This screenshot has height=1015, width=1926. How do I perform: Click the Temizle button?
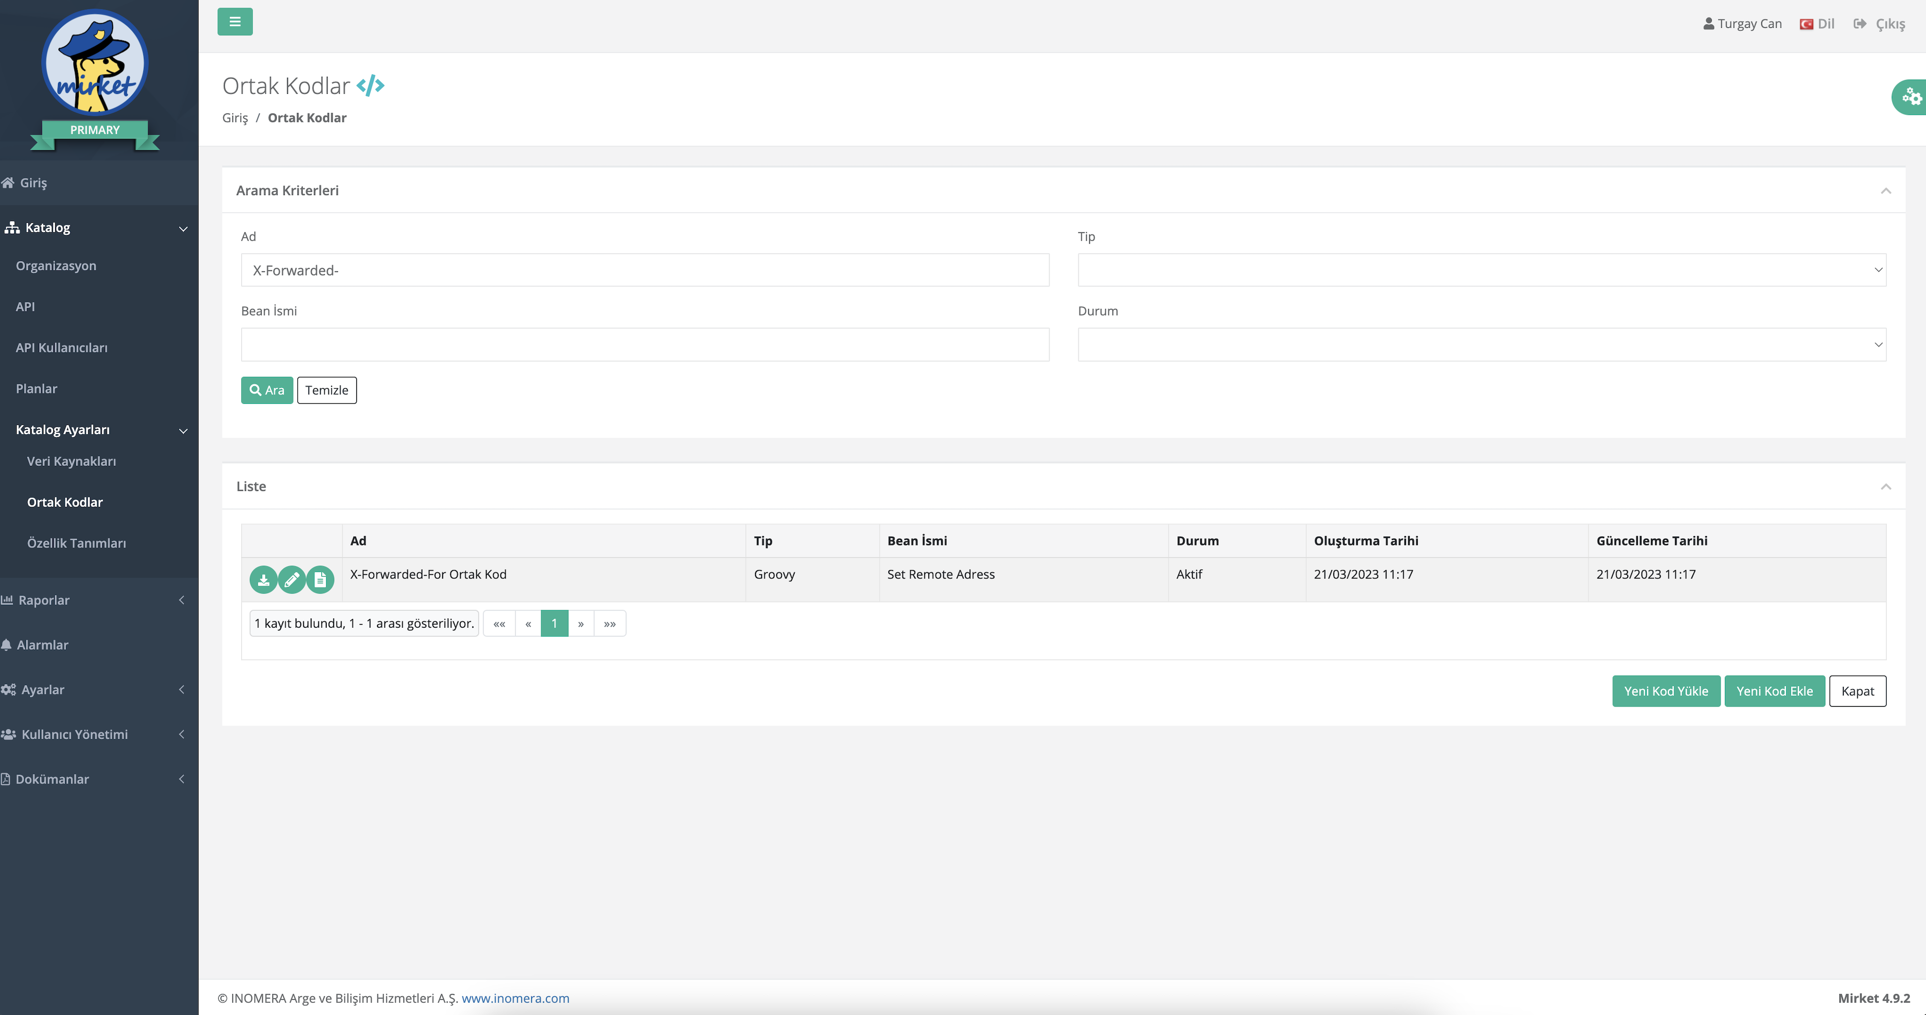point(327,390)
